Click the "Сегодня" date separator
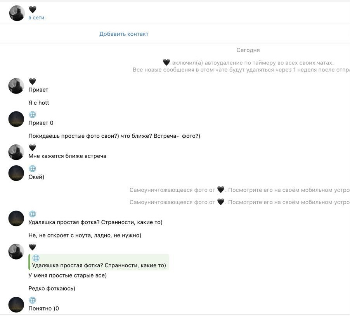The width and height of the screenshot is (350, 317). (248, 50)
